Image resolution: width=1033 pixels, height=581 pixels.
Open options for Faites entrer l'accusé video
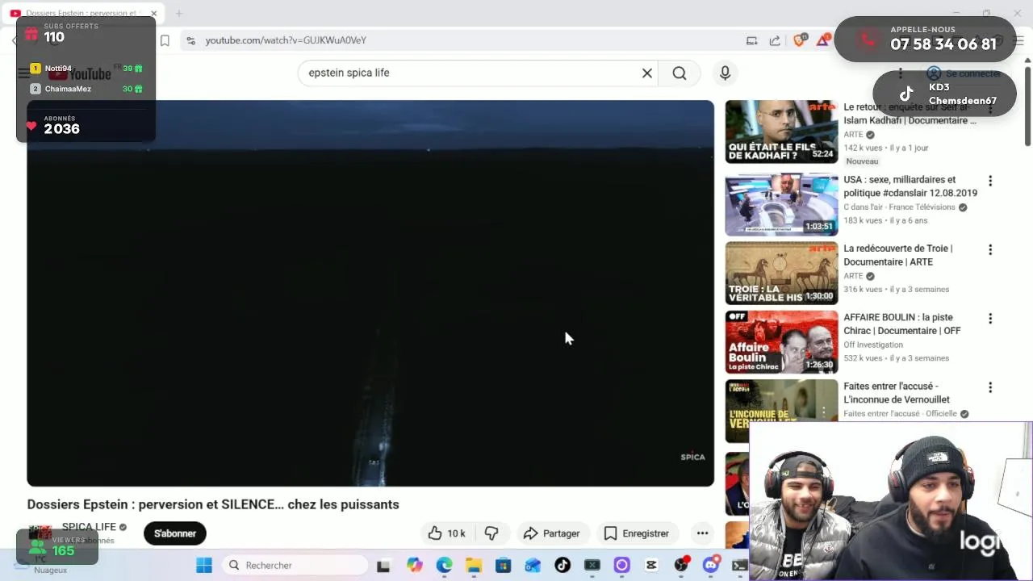point(990,387)
